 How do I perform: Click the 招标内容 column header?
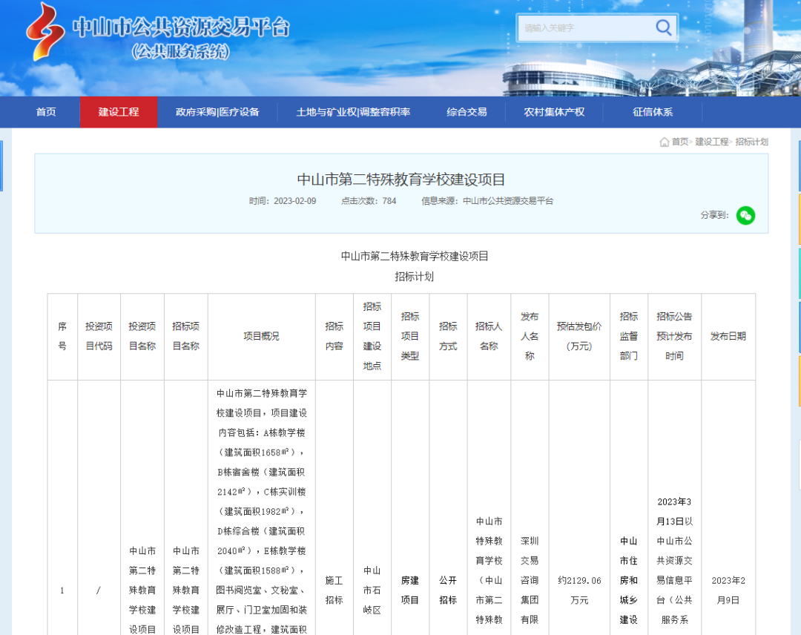(334, 336)
